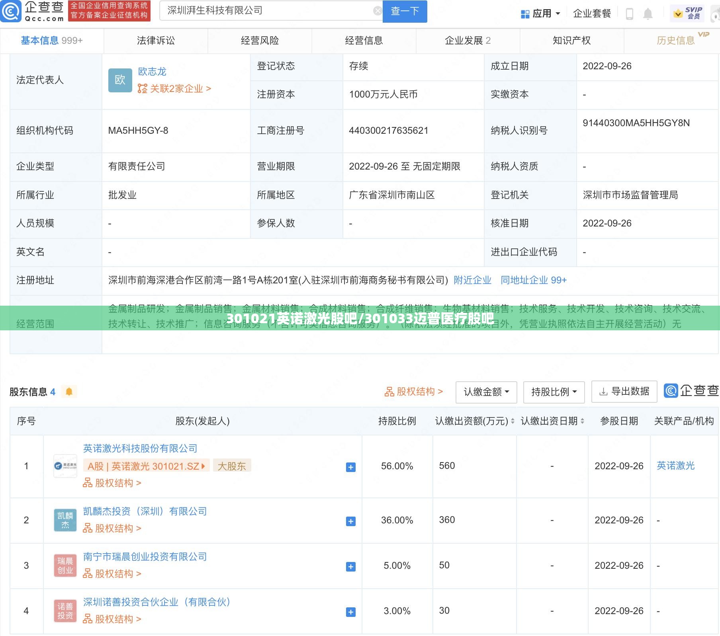Switch to 基本信息 tab
Viewport: 720px width, 636px height.
(52, 41)
